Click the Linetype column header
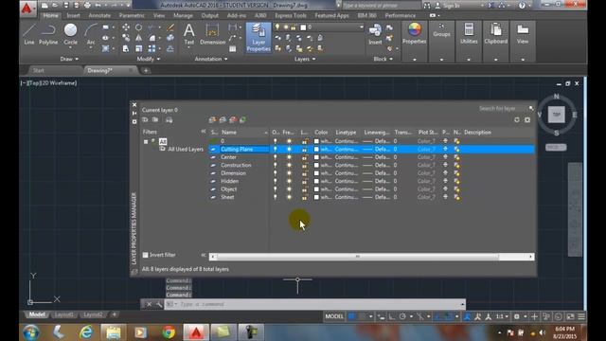The image size is (606, 341). pos(346,133)
